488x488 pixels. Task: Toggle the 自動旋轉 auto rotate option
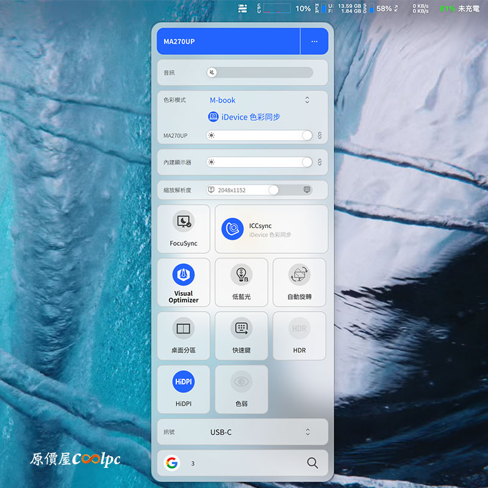(x=299, y=281)
